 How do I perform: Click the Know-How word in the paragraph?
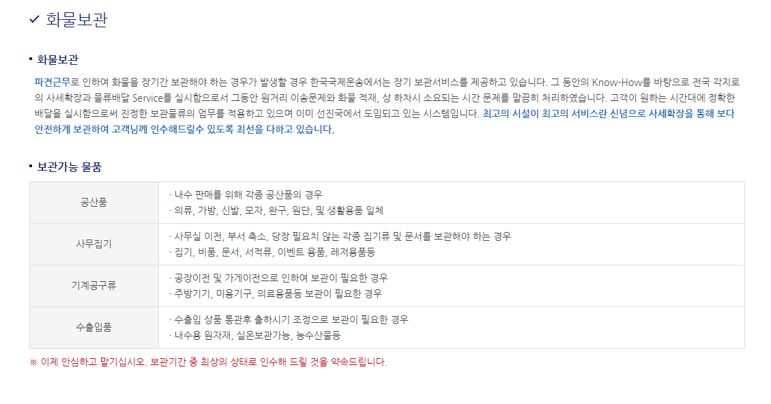616,82
